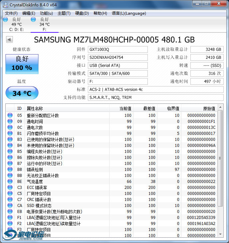Click status orb for B6 擦除失败计数
The width and height of the screenshot is (229, 243).
(x=10, y=157)
